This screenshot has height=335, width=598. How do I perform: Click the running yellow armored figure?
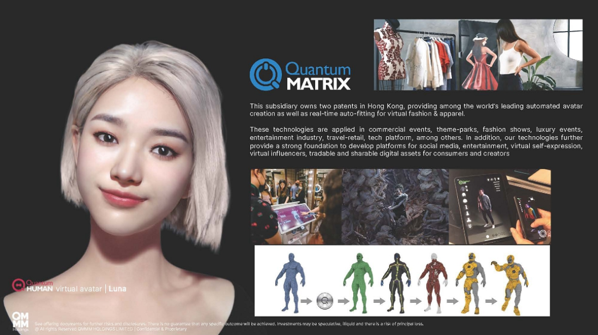(x=510, y=285)
